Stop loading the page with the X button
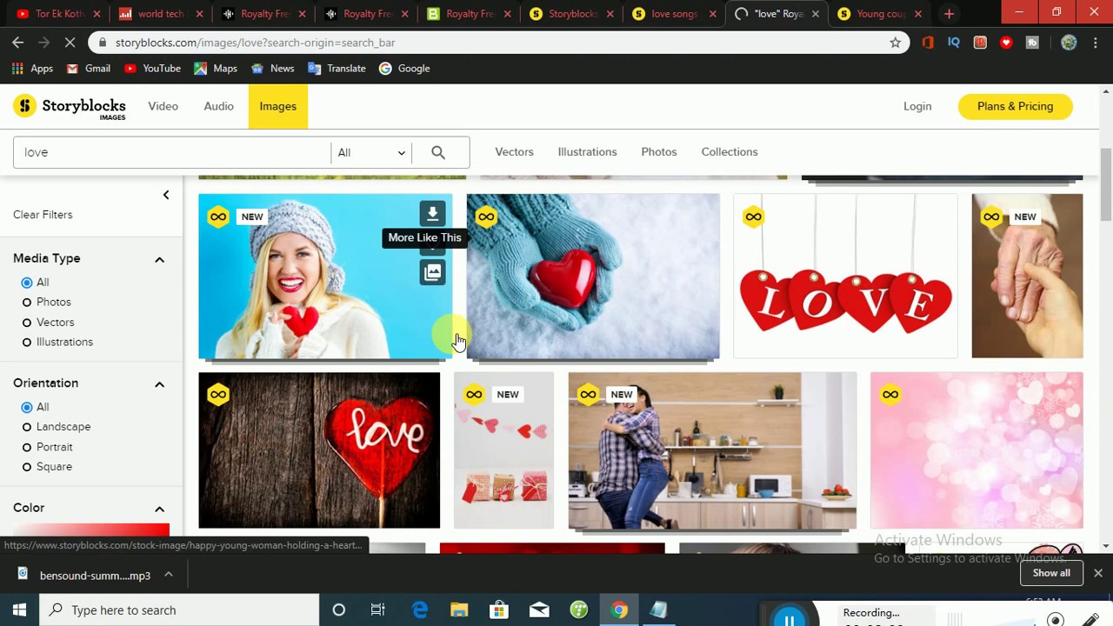The width and height of the screenshot is (1113, 626). coord(71,43)
